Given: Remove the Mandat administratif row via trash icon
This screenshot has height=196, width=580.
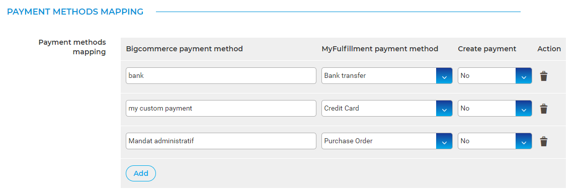Looking at the screenshot, I should coord(543,141).
